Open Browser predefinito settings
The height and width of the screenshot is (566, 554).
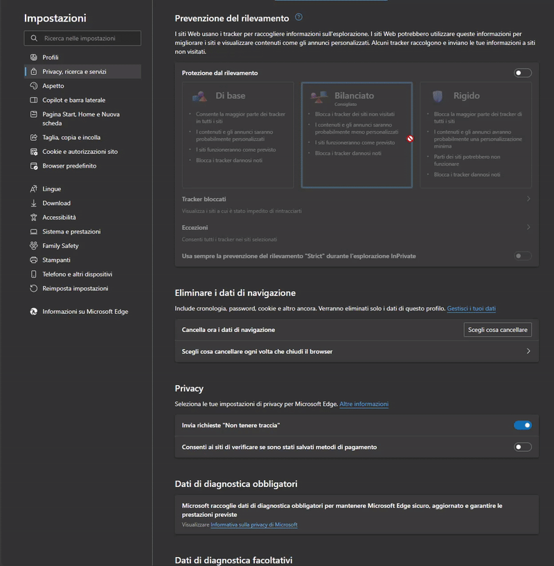tap(82, 166)
